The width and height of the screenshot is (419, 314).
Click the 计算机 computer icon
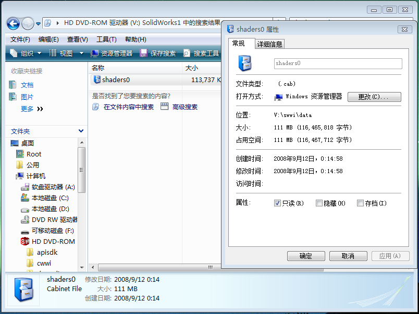(x=19, y=176)
